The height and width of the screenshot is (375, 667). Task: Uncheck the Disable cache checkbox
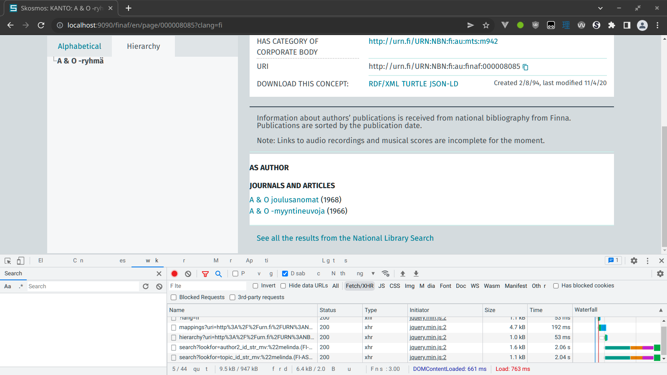285,274
